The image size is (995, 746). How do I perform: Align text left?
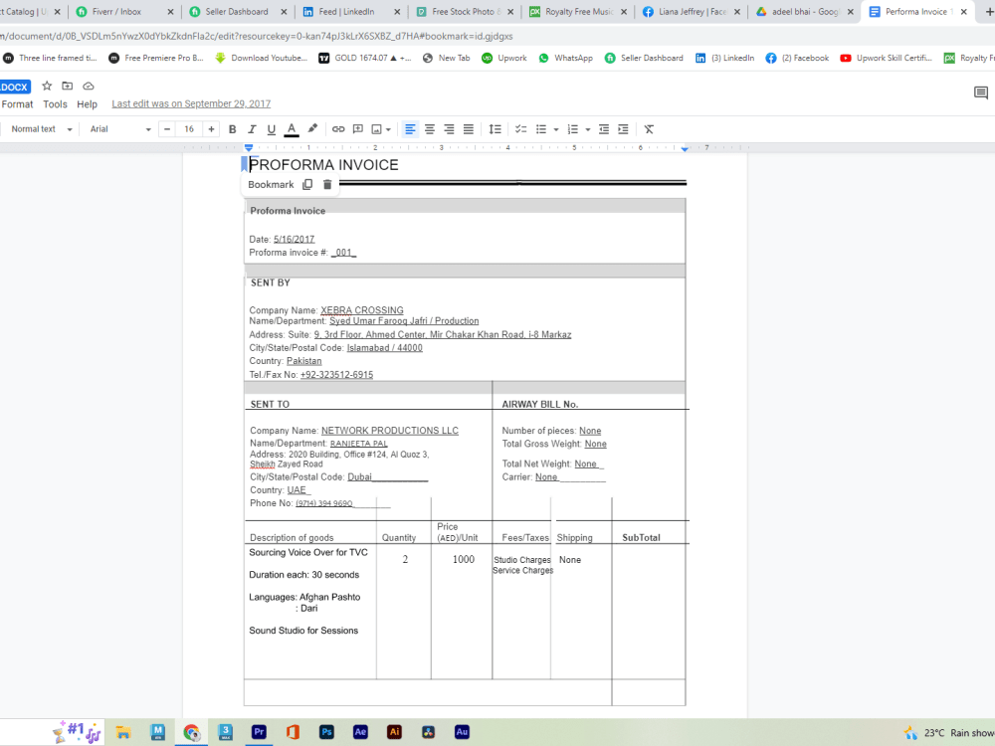point(410,129)
